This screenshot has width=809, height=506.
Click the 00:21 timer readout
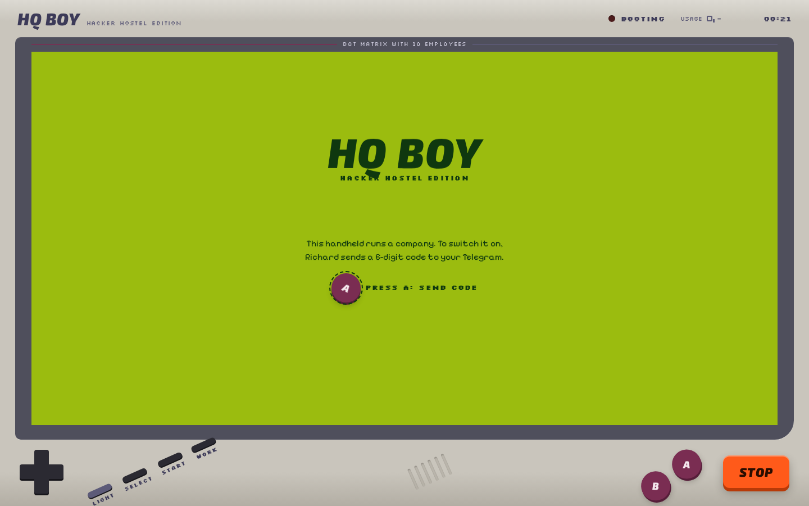click(778, 19)
